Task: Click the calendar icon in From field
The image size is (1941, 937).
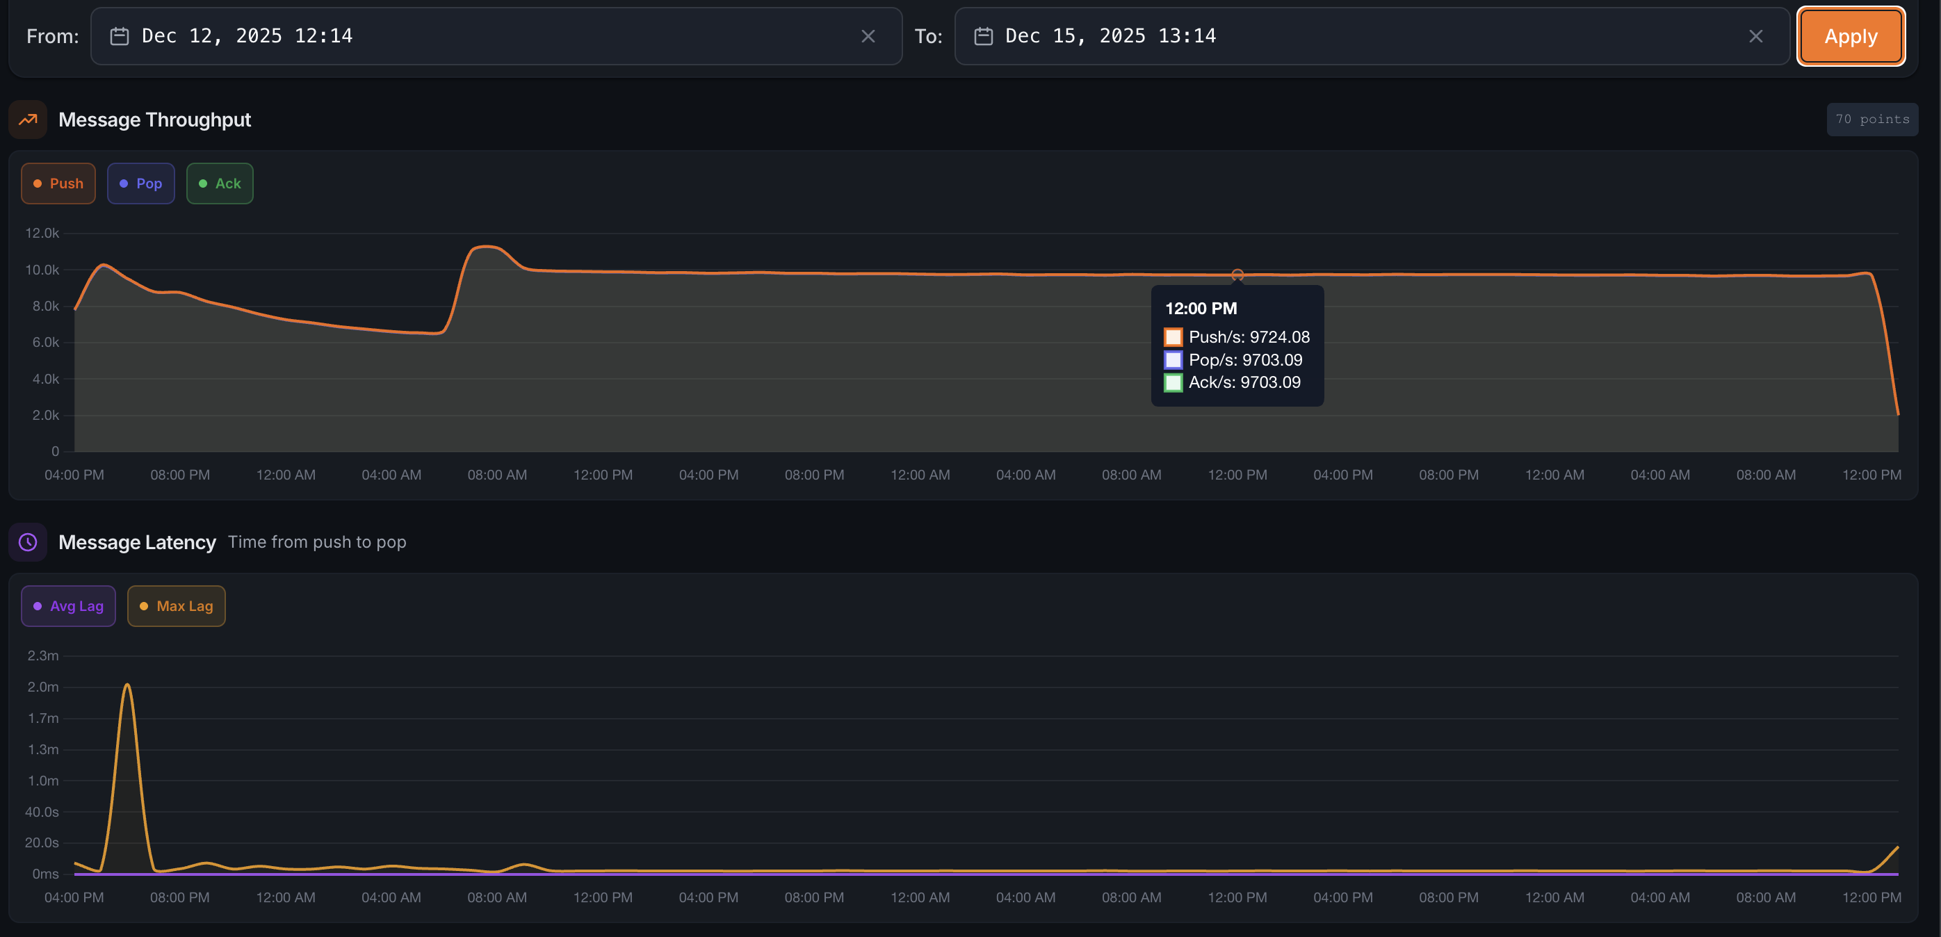Action: [x=119, y=36]
